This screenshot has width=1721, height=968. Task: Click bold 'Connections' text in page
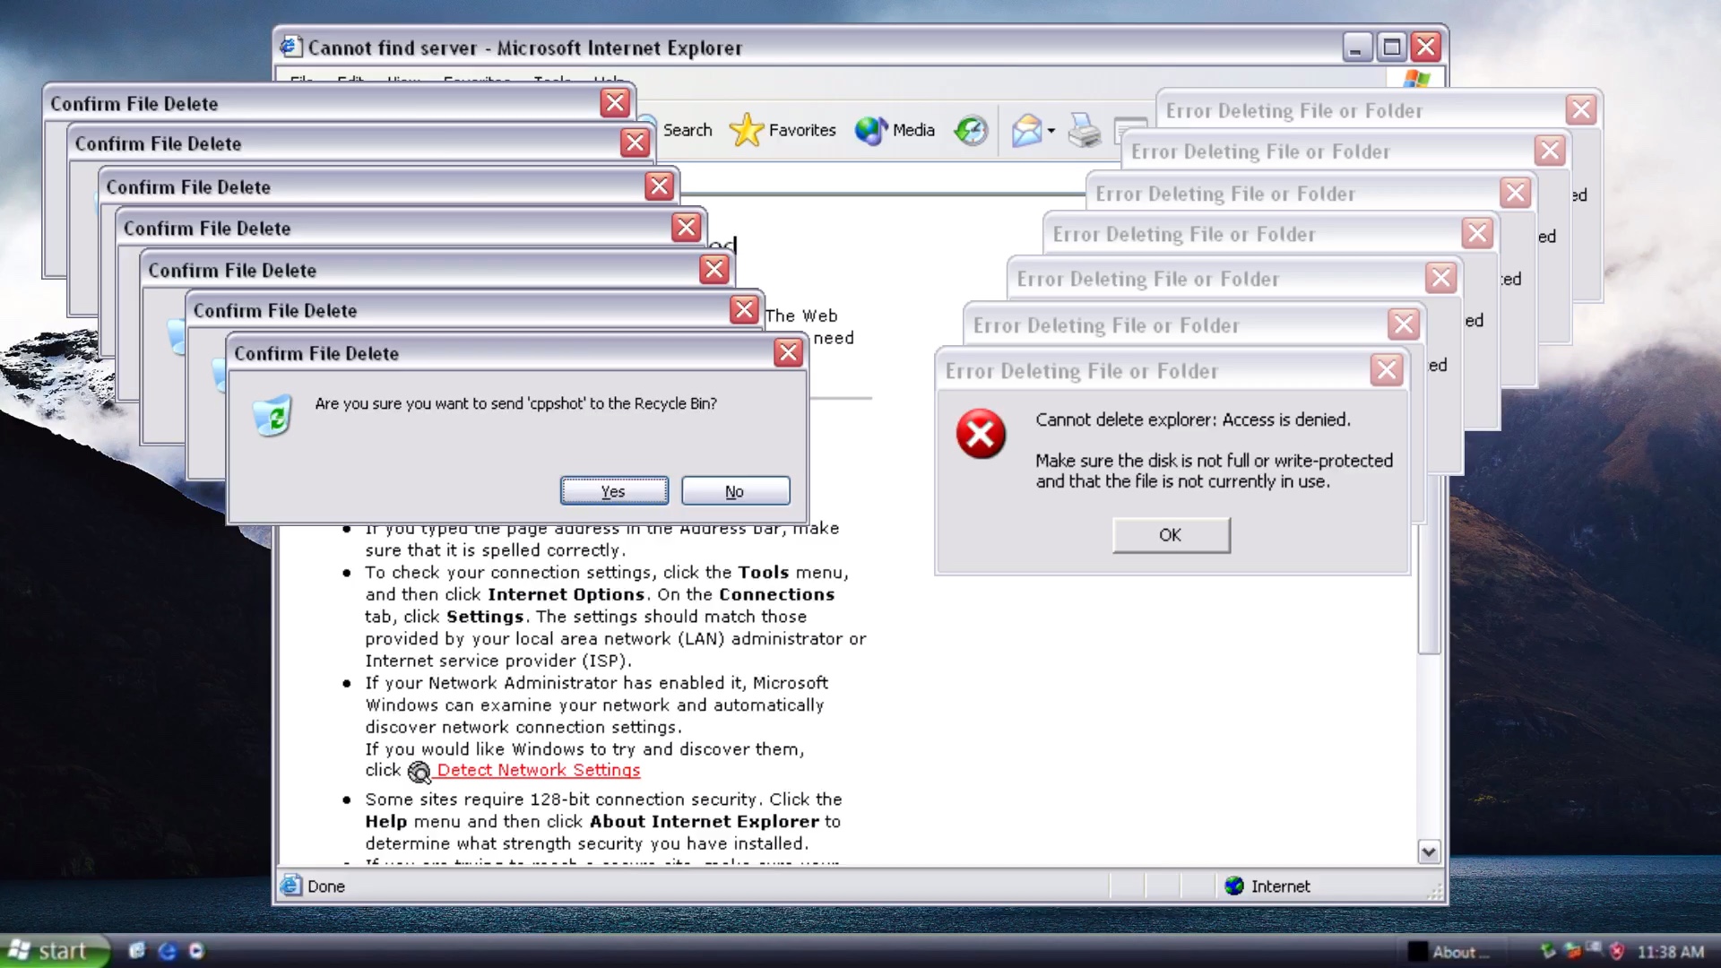pos(776,594)
